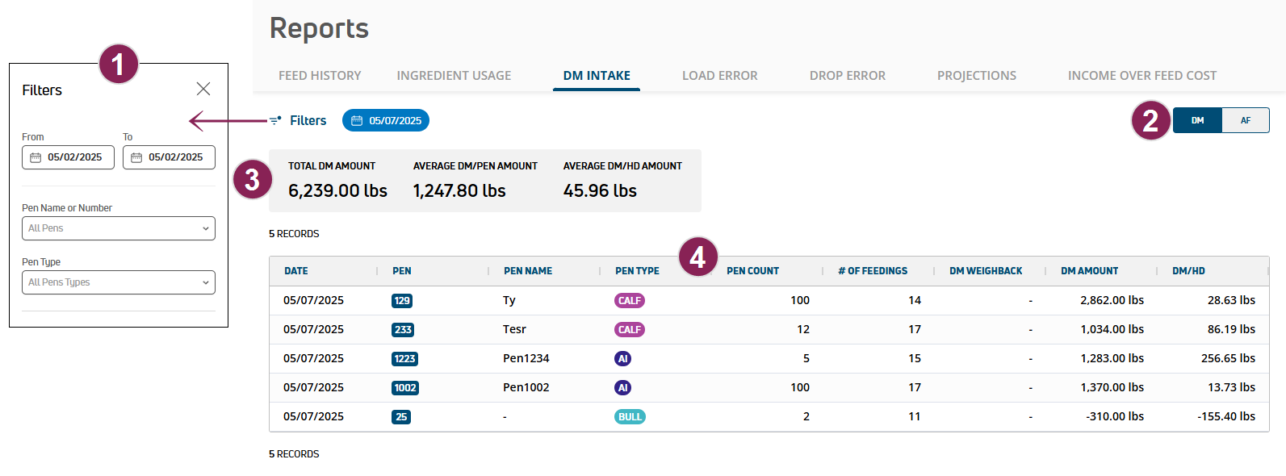Click calendar icon in To date field
The width and height of the screenshot is (1286, 476).
point(136,157)
